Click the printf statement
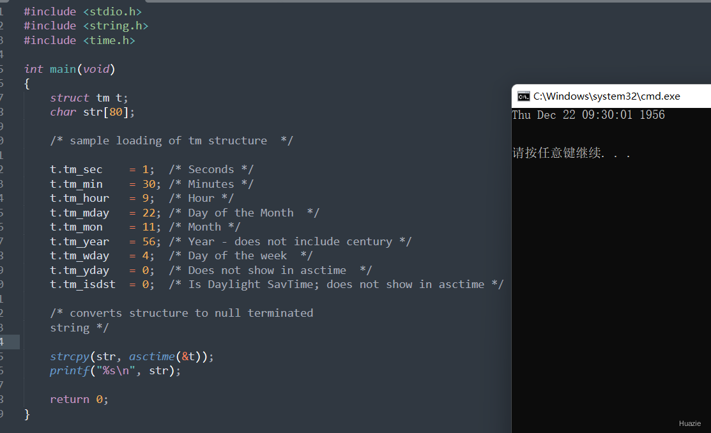 click(115, 370)
